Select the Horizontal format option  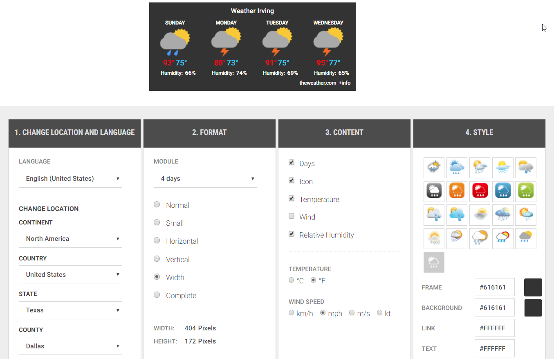pyautogui.click(x=157, y=240)
